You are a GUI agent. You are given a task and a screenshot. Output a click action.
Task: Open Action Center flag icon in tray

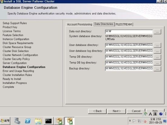point(134,121)
